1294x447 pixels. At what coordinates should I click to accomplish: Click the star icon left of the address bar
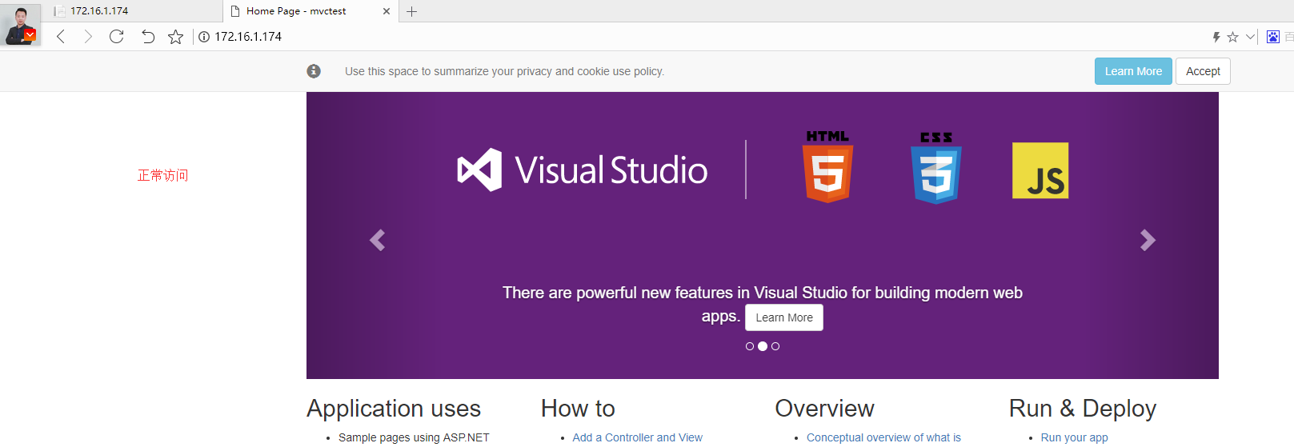point(175,37)
